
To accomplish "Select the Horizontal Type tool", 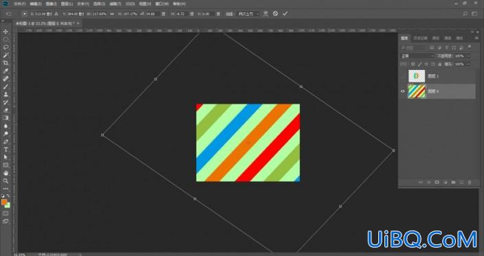I will [5, 150].
